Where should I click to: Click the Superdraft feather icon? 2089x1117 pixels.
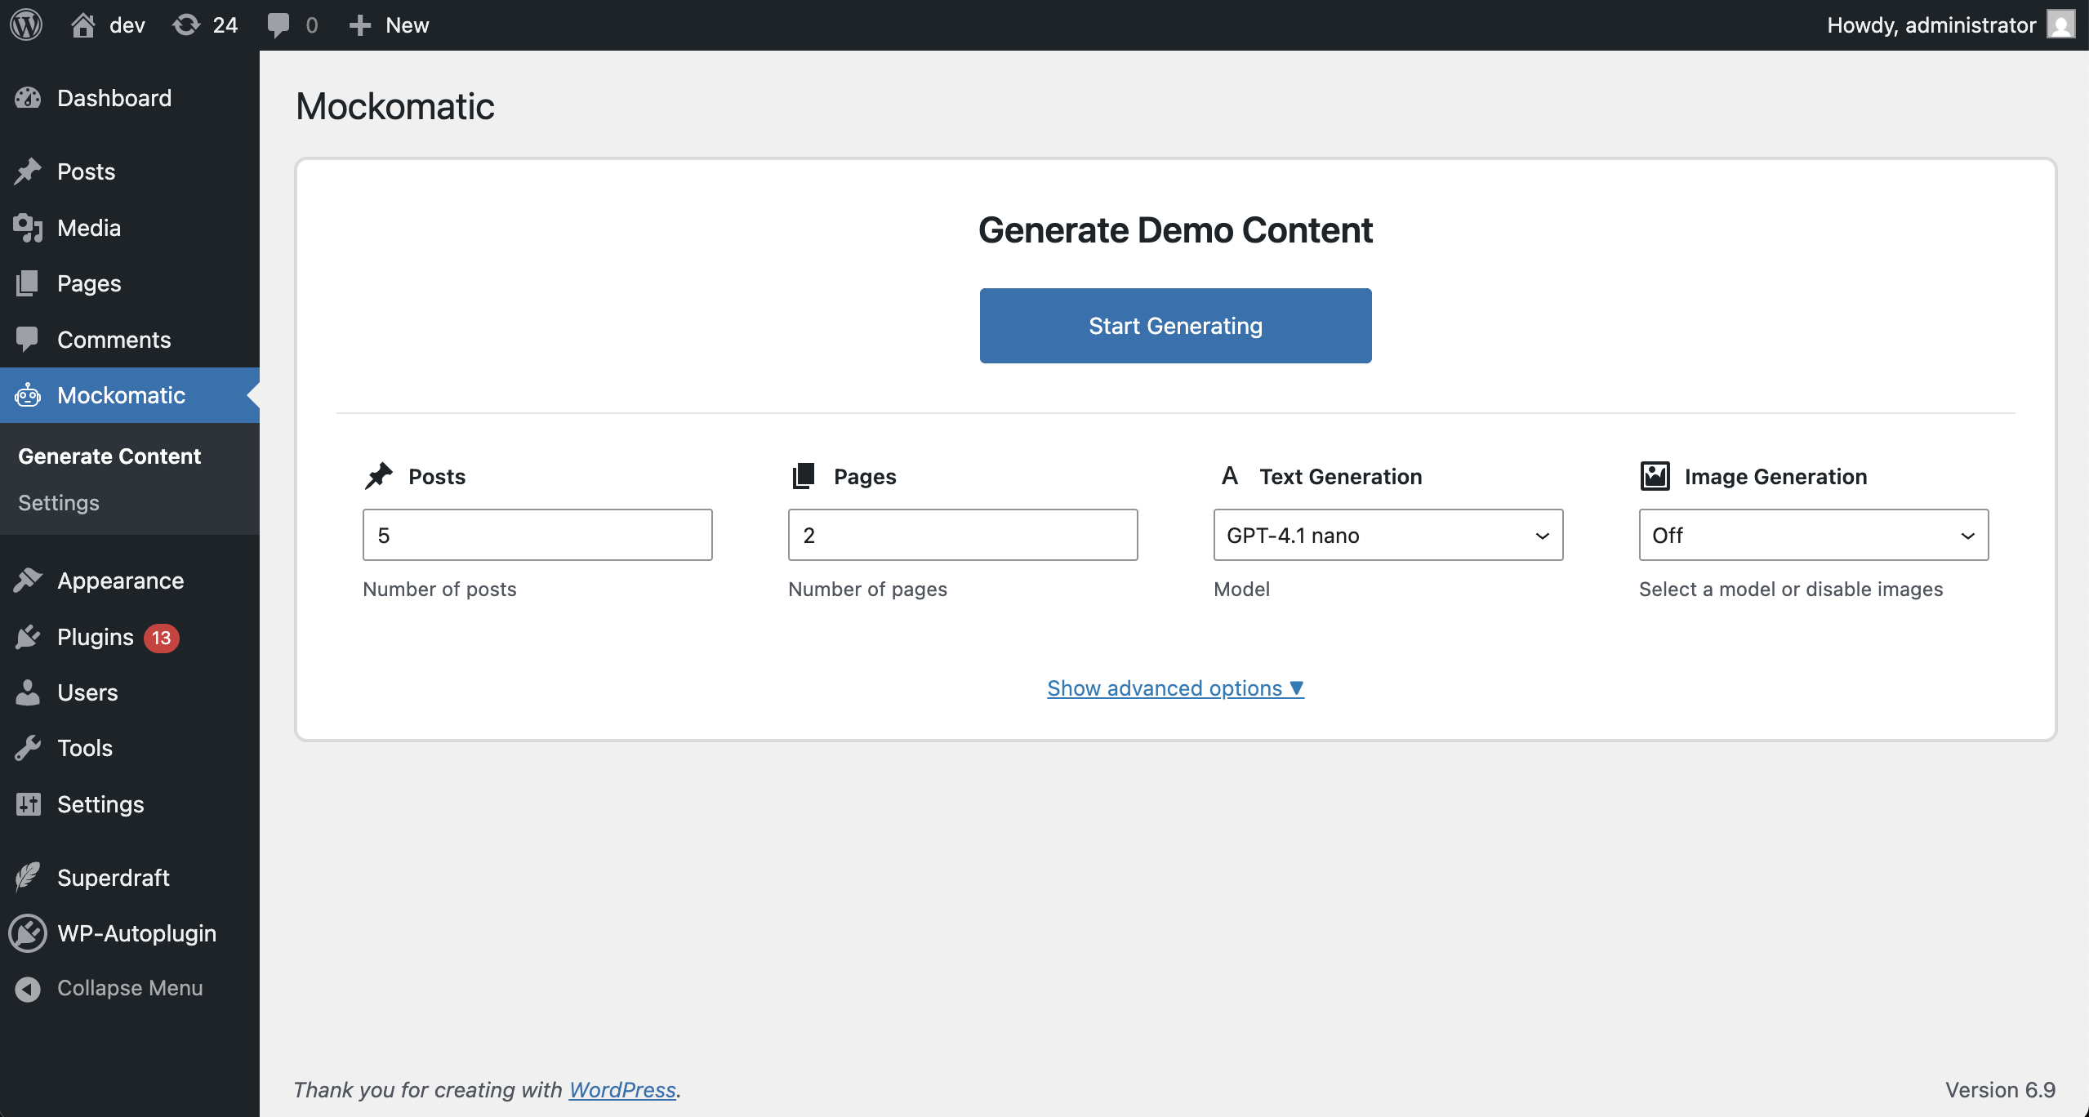pos(28,878)
